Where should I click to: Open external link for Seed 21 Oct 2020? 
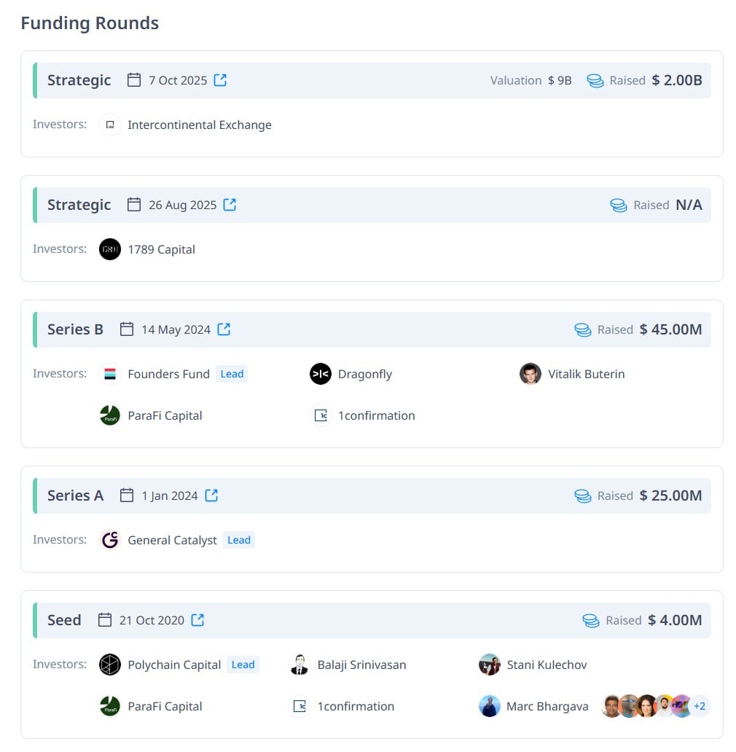197,620
